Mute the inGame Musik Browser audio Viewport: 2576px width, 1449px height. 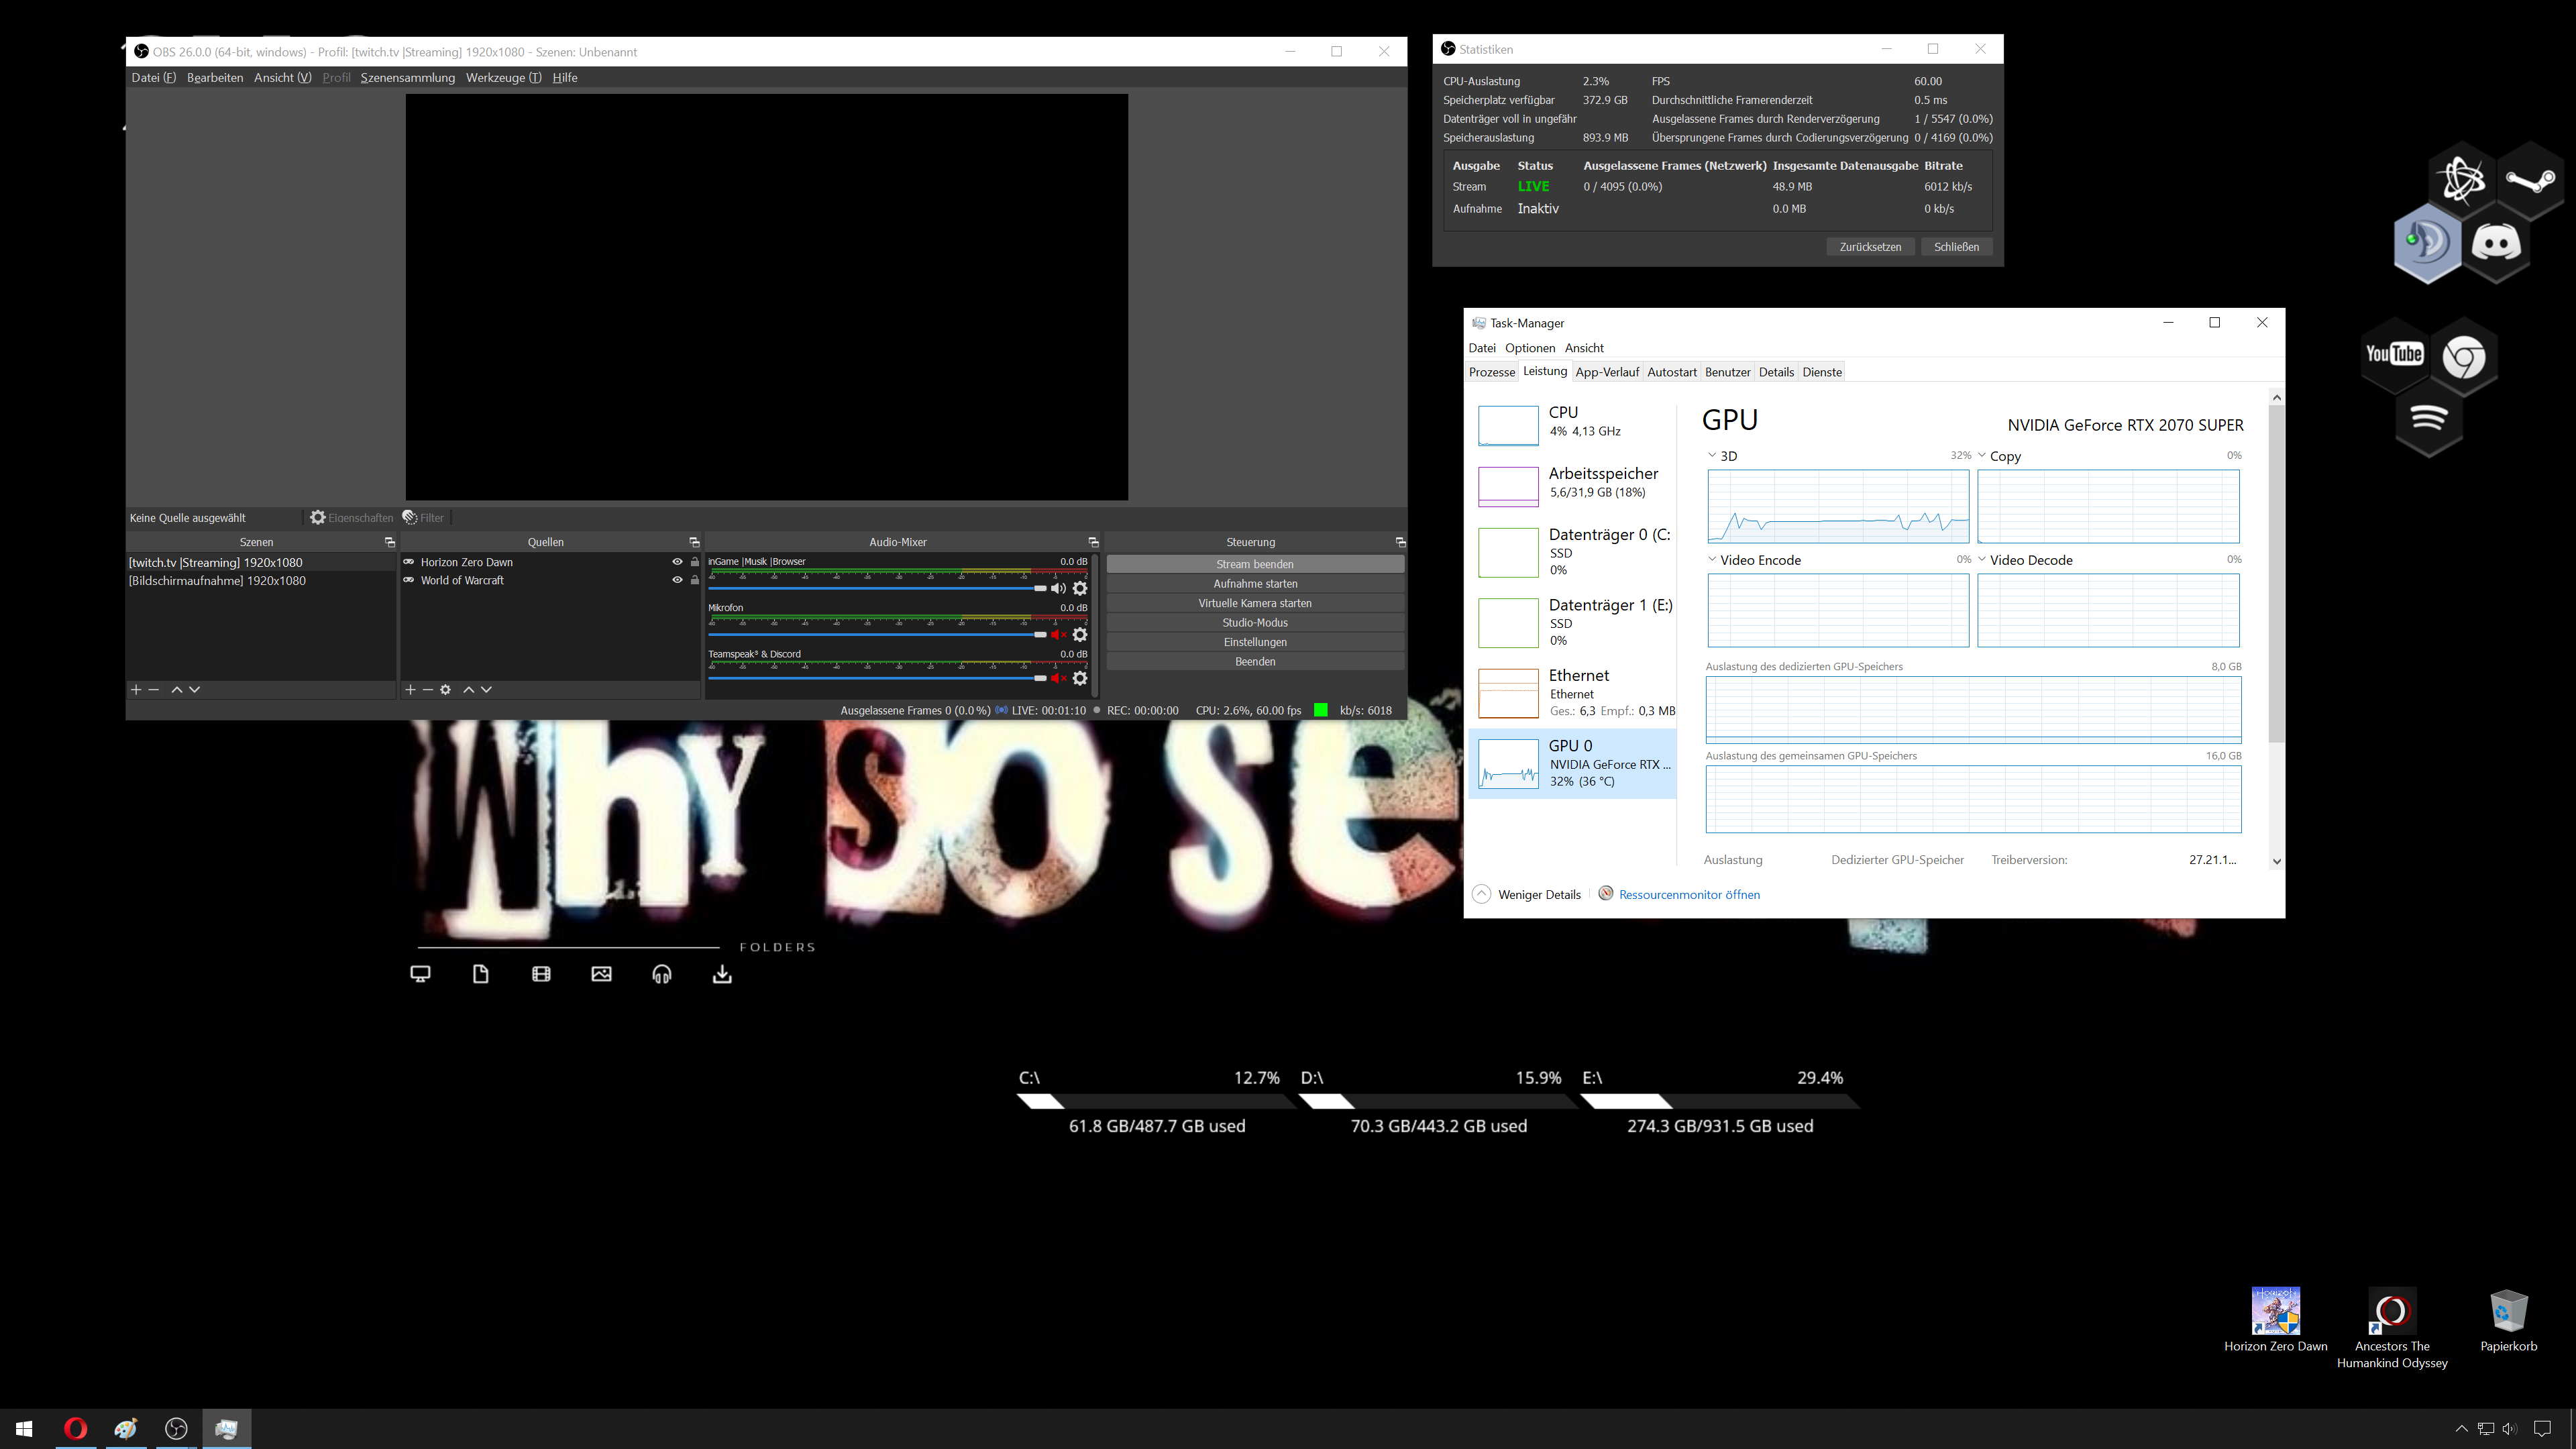pyautogui.click(x=1058, y=589)
